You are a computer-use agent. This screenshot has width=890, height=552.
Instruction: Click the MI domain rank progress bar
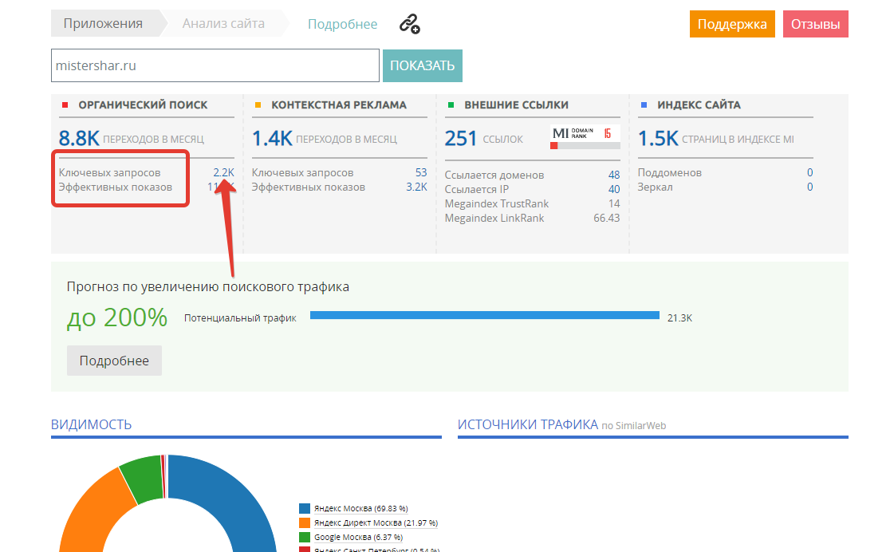click(x=585, y=146)
